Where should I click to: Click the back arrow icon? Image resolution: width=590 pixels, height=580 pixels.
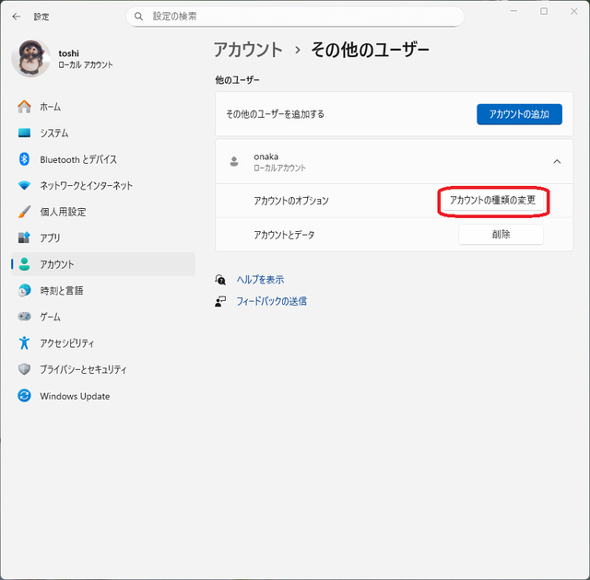tap(17, 17)
